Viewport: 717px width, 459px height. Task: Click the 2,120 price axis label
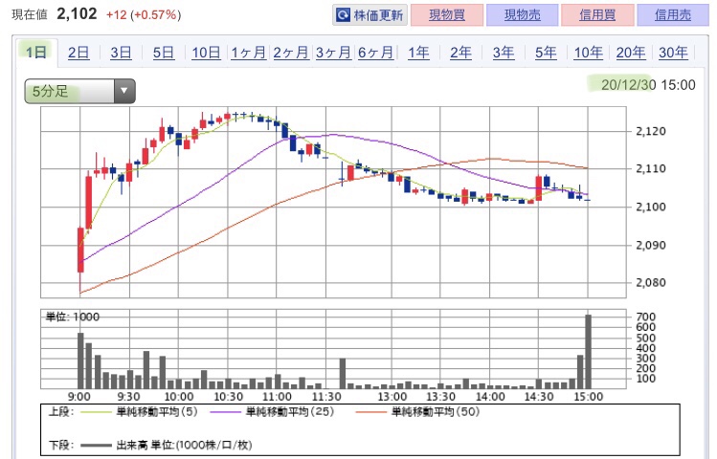651,132
